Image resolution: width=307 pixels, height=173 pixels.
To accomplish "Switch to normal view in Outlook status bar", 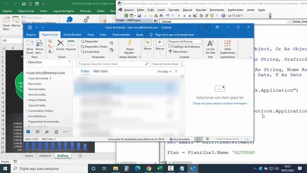I will (198, 139).
